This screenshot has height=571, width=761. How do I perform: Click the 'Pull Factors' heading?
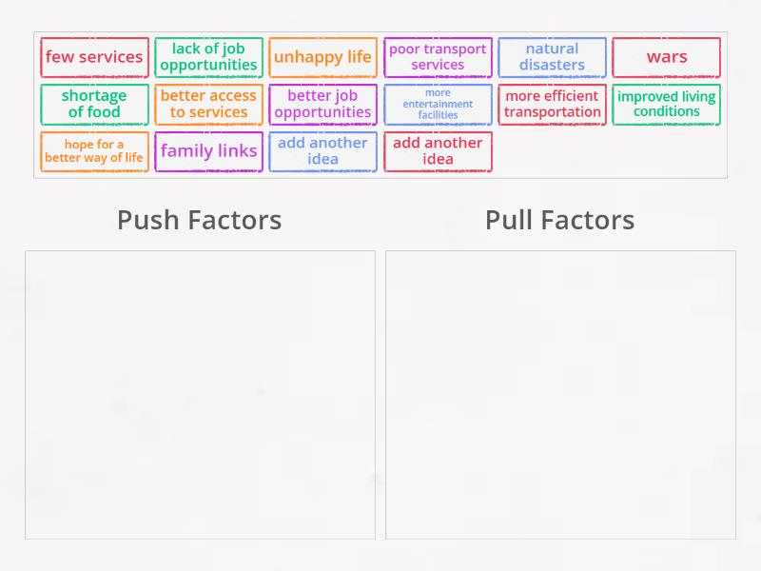(559, 220)
